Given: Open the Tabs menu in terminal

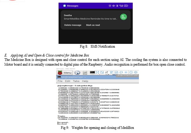Looking at the screenshot, I should 76,81.
